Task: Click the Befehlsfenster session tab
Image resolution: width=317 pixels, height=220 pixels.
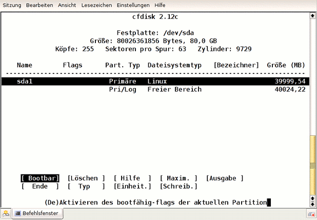Action: (x=37, y=213)
